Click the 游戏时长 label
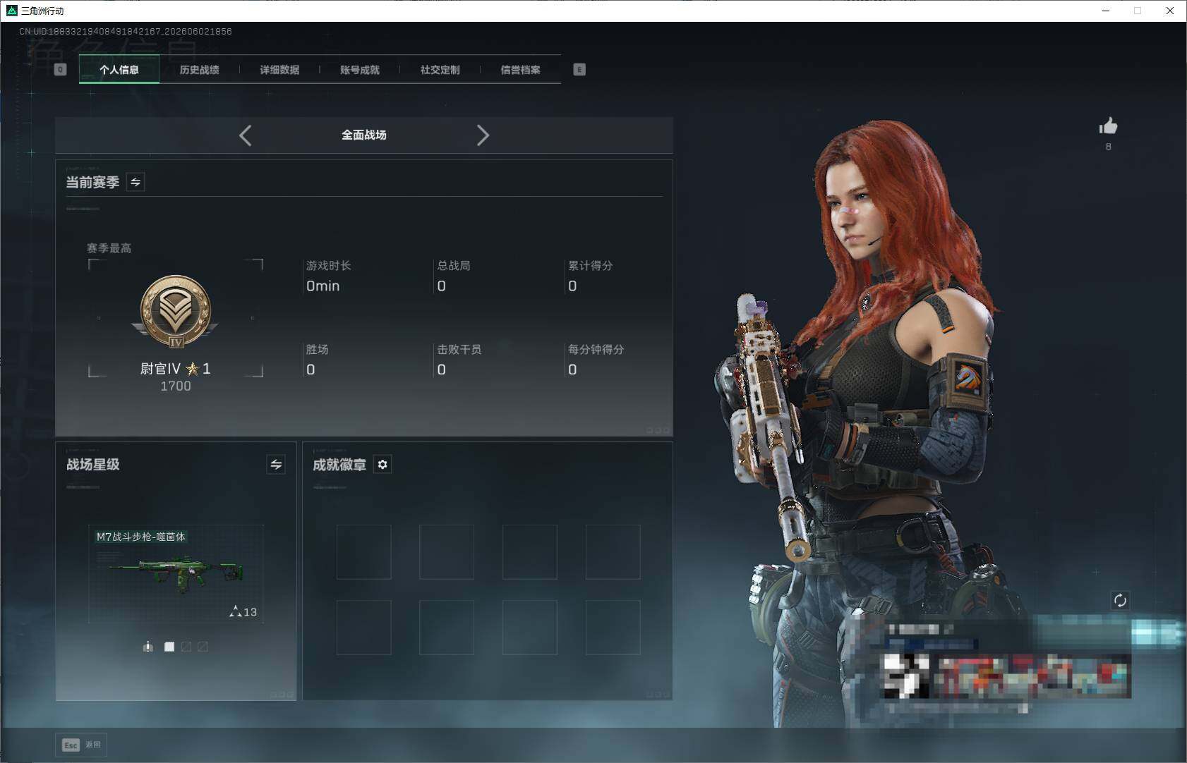The width and height of the screenshot is (1187, 763). (329, 266)
